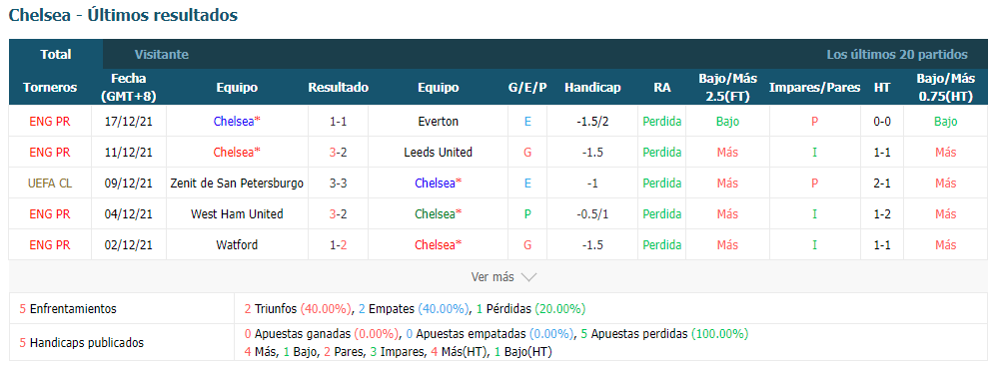
Task: Click the Impares/Pares column header
Action: click(x=814, y=88)
